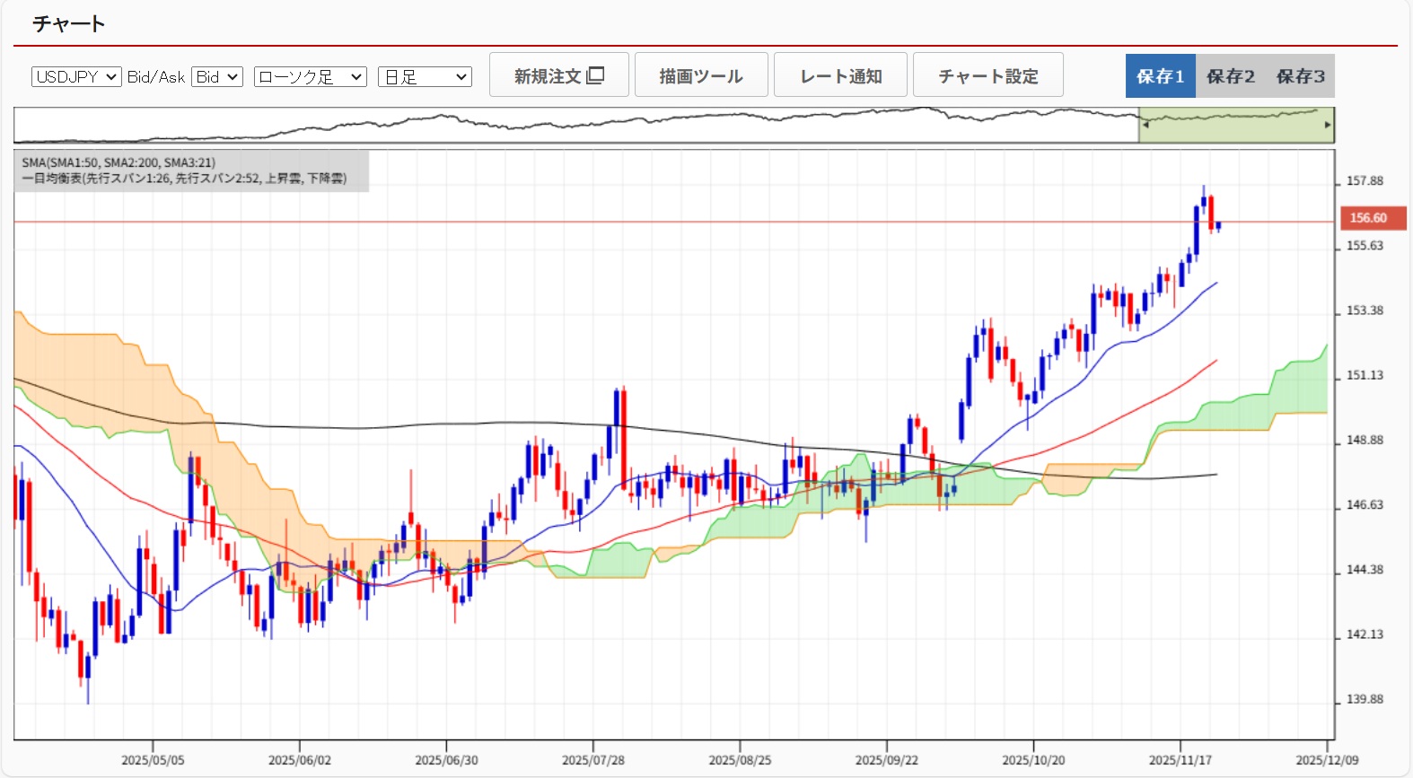Open the レート通知 rate alert button
The image size is (1413, 778).
[840, 75]
